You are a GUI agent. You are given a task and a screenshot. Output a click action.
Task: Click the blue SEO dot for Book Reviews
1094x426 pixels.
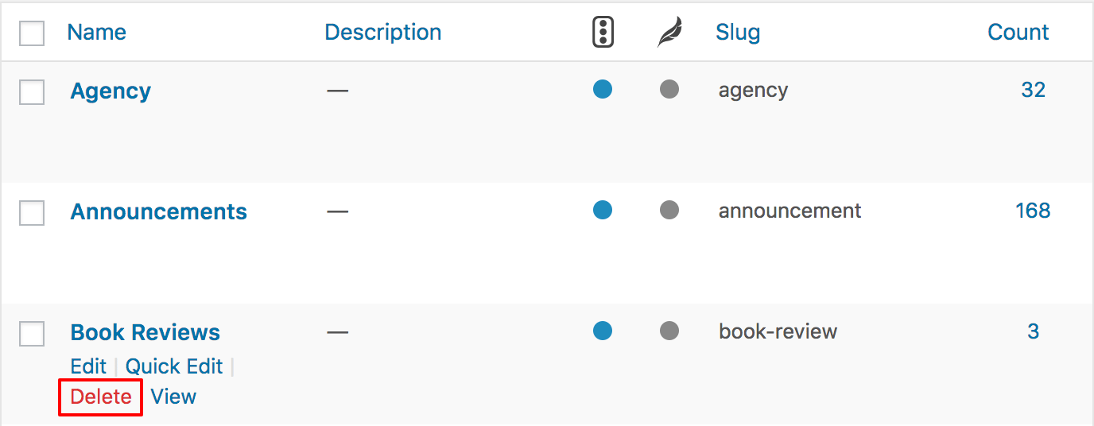(x=603, y=331)
